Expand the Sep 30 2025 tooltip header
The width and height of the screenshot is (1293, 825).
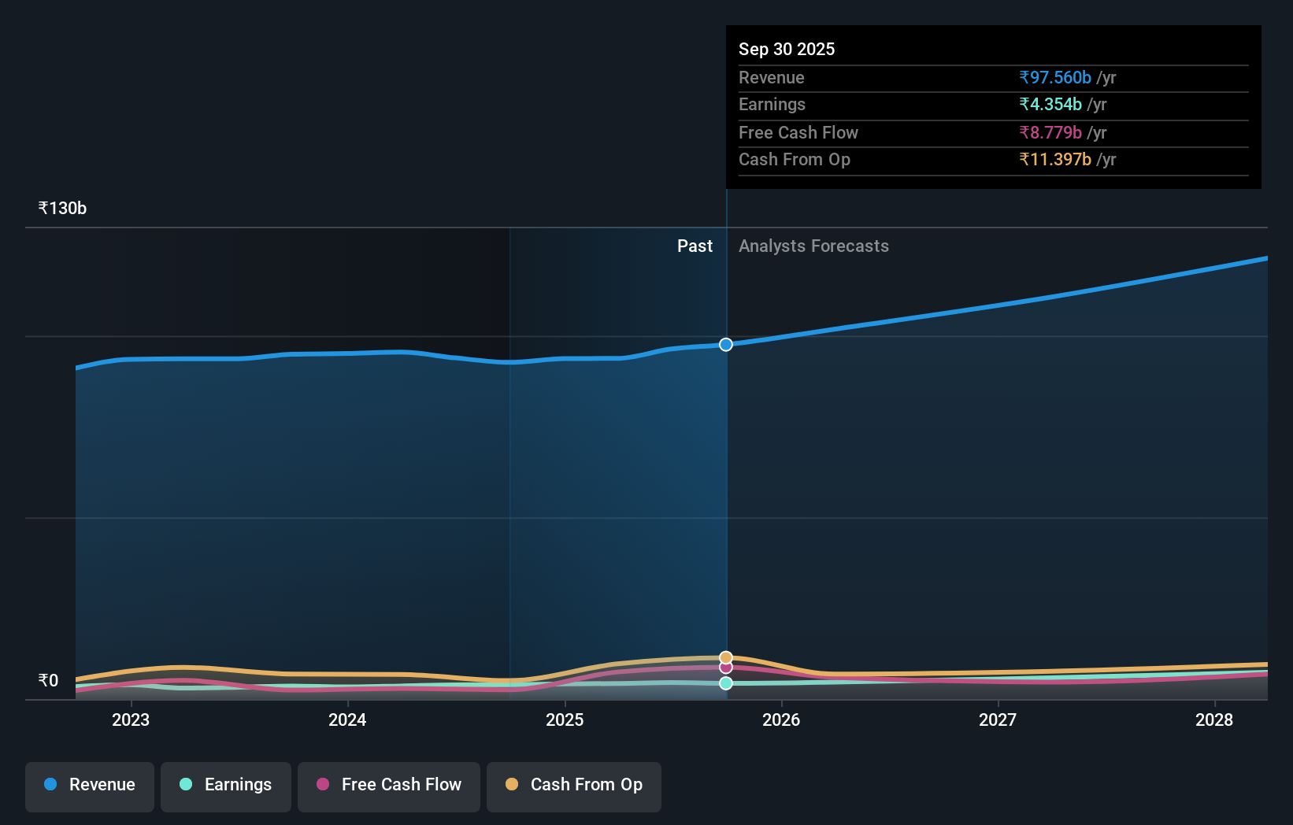787,49
